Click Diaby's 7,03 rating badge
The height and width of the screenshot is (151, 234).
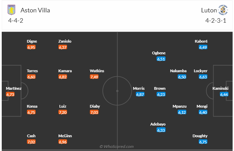pos(94,112)
